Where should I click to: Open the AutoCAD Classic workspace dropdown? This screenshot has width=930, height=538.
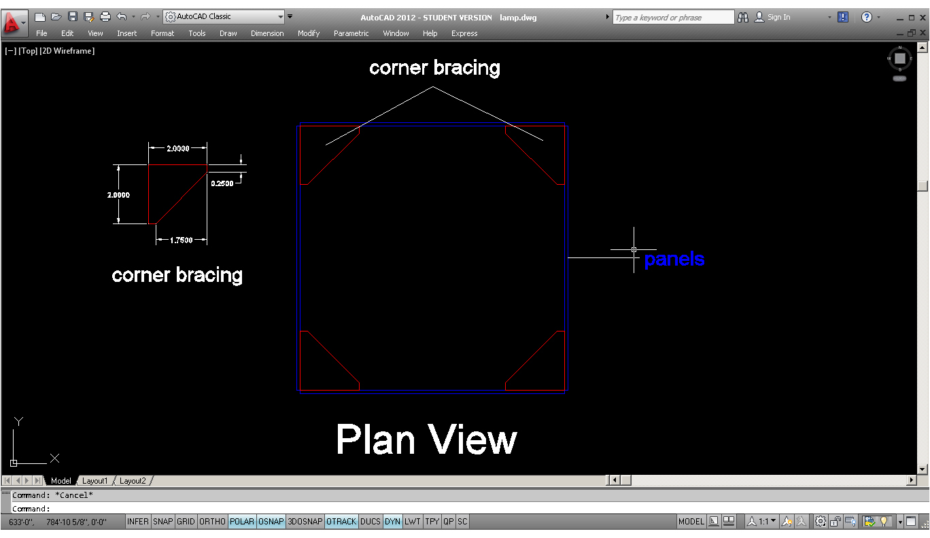pyautogui.click(x=224, y=17)
